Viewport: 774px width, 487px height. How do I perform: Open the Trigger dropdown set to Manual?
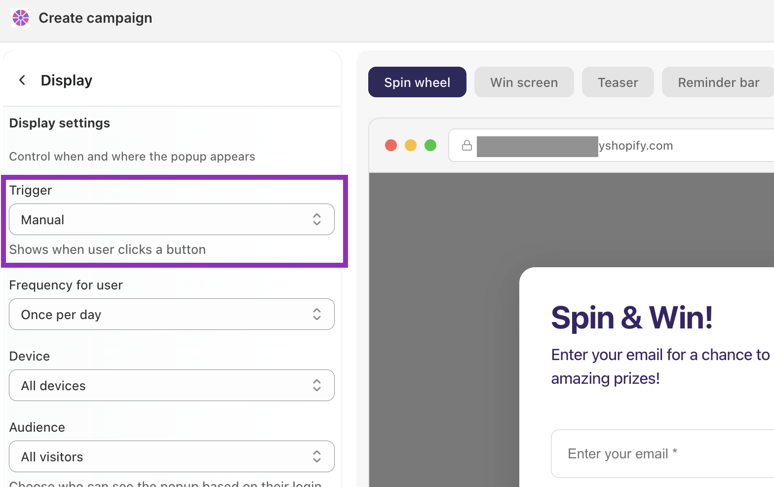point(172,219)
